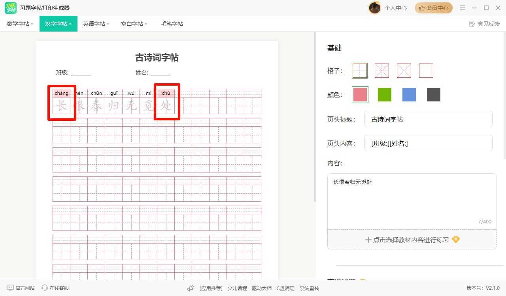
Task: Select the 米字格 grid style
Action: pos(382,71)
